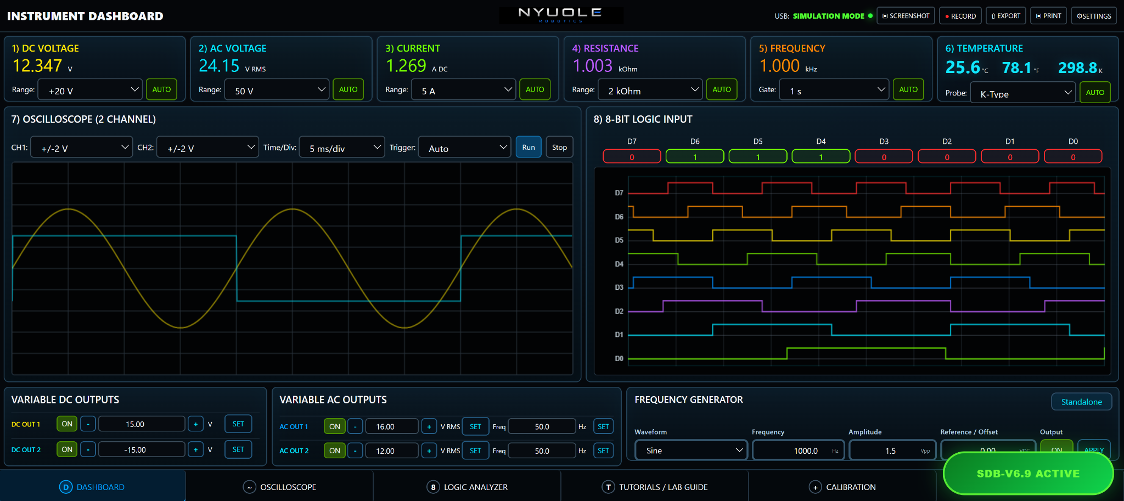Open oscilloscope CH2 range dropdown
Image resolution: width=1124 pixels, height=501 pixels.
click(x=207, y=147)
